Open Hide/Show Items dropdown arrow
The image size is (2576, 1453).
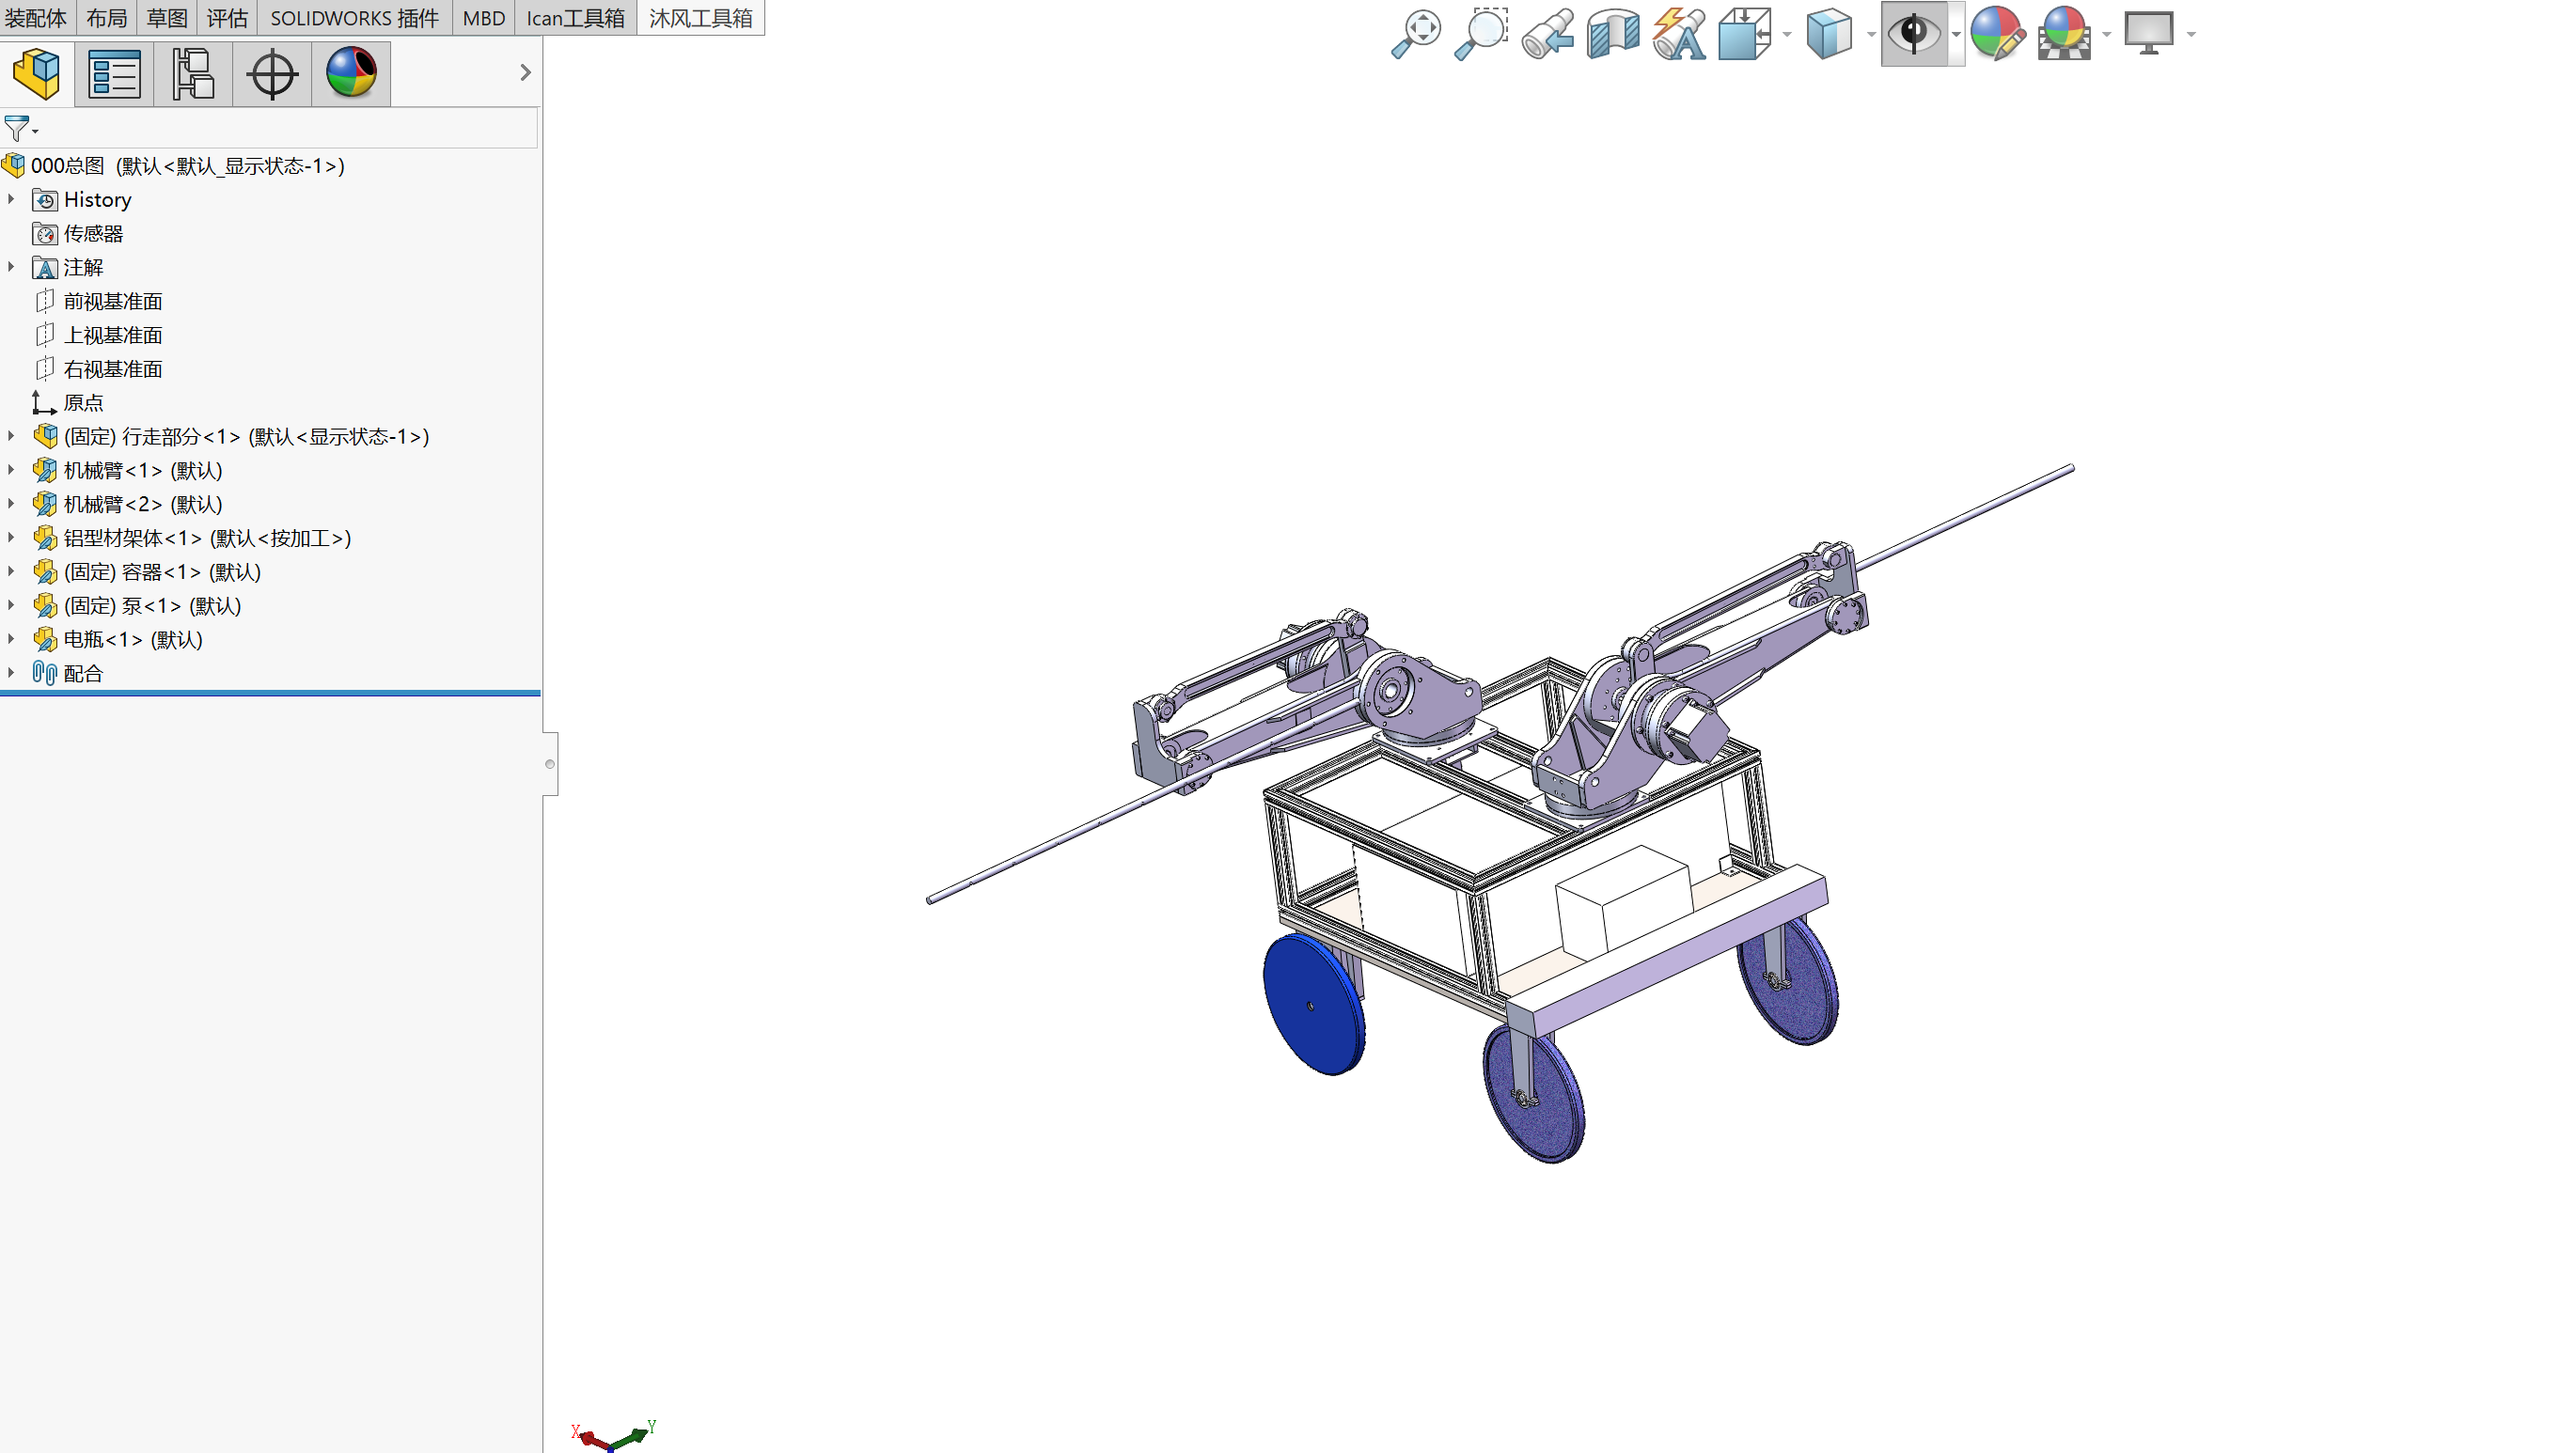pos(1956,35)
